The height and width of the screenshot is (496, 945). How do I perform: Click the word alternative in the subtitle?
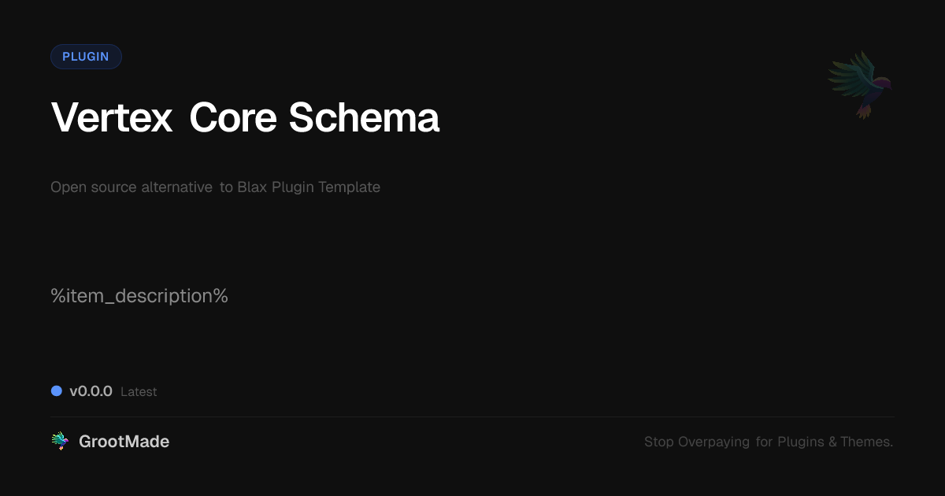pyautogui.click(x=176, y=187)
